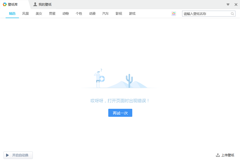This screenshot has width=240, height=160.
Task: Select the 风景 category tab
Action: coord(26,14)
